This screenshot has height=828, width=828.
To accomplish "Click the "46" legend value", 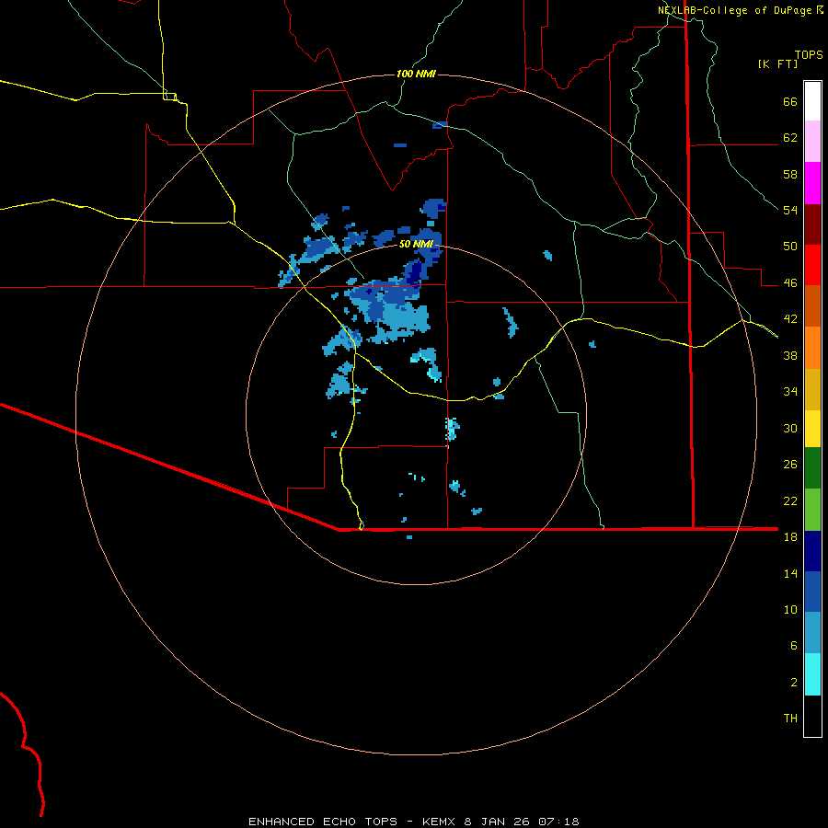I will pos(790,283).
